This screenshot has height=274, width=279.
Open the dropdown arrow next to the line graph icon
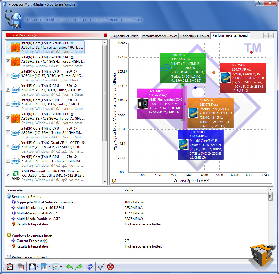pos(61,267)
